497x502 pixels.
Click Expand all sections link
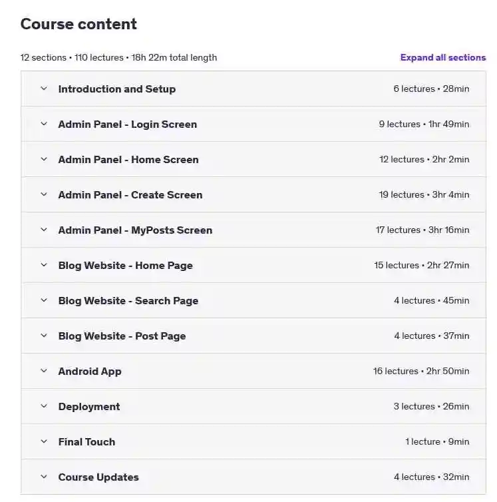pos(443,58)
